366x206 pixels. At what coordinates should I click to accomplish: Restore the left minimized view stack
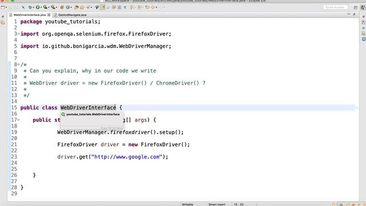(3, 17)
